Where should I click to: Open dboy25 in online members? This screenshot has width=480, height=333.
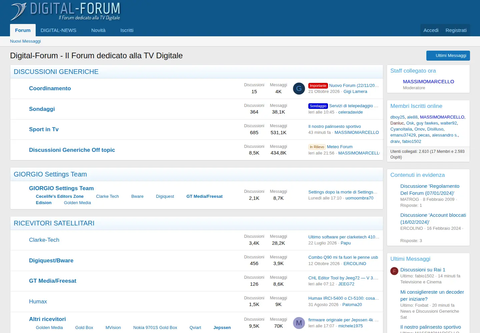pyautogui.click(x=397, y=117)
